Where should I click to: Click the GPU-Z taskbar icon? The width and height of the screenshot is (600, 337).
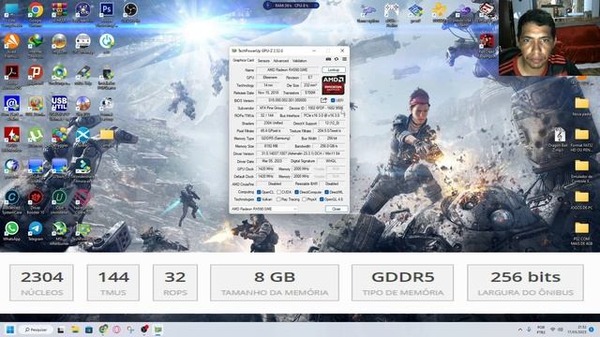coord(158,330)
